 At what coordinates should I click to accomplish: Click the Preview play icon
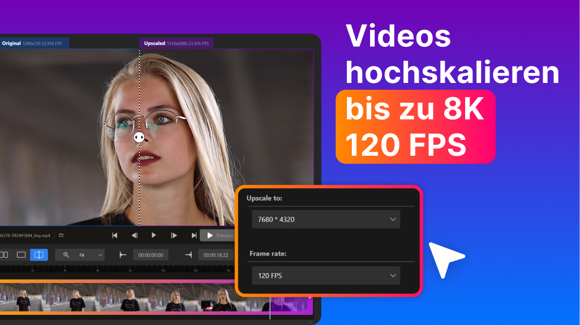coord(210,235)
